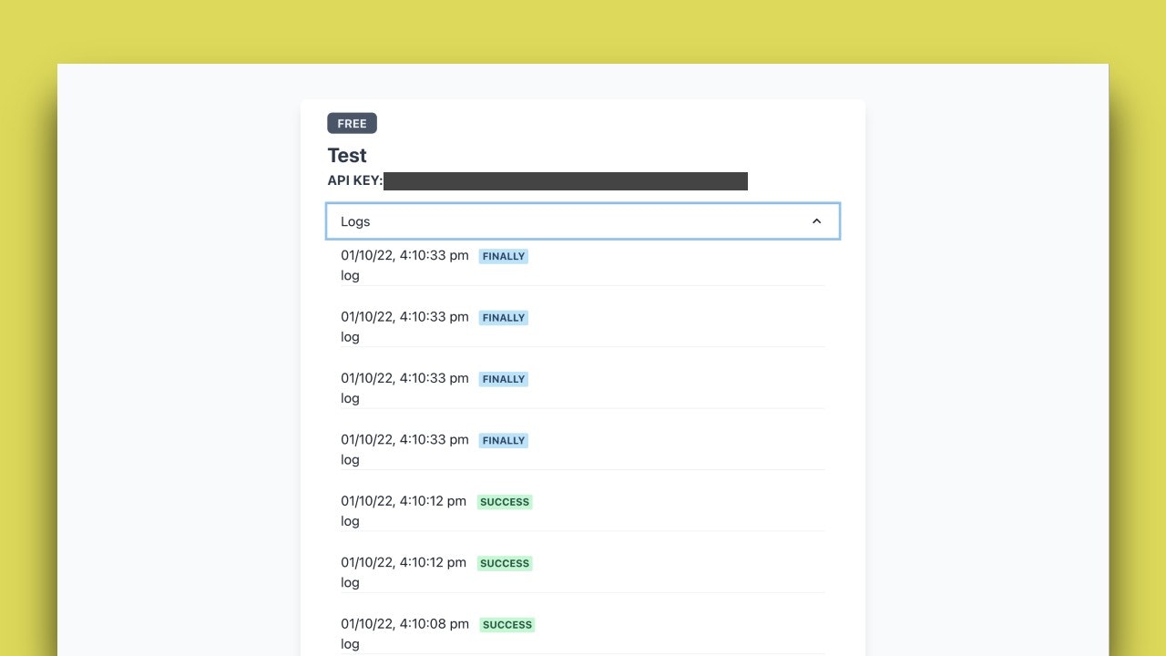Click the second FINALLY badge
Screen dimensions: 1166x656
503,317
